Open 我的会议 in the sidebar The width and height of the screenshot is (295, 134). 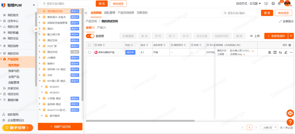coord(13,38)
